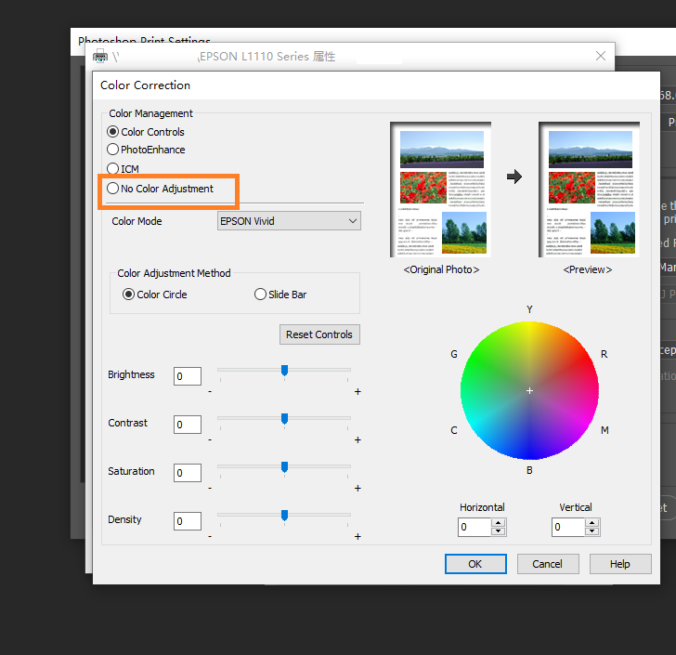
Task: Enable No Color Adjustment option
Action: pos(113,189)
